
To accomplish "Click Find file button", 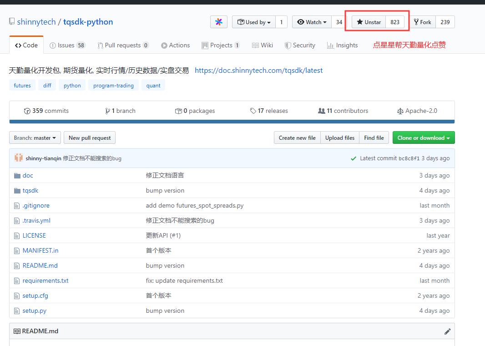I will (374, 138).
